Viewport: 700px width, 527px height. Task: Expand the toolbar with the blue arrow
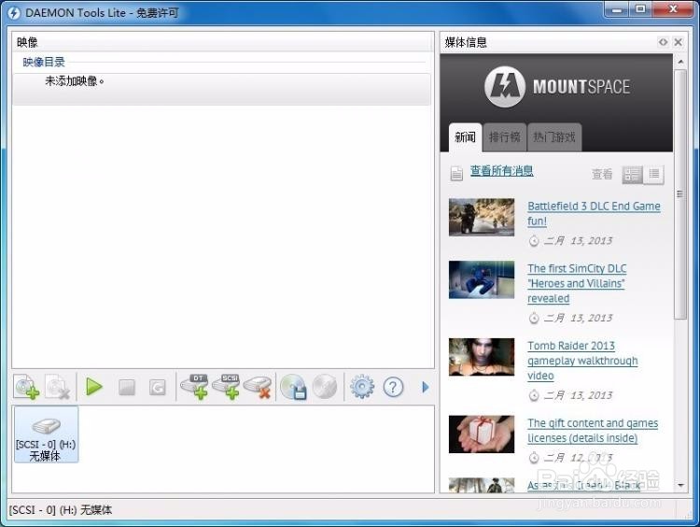pos(426,387)
